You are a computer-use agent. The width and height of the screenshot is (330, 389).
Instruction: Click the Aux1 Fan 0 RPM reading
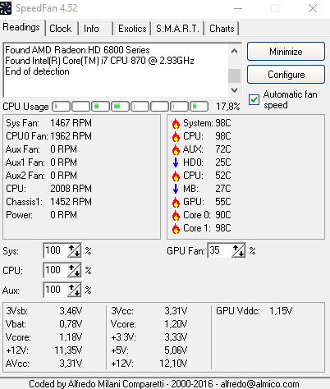(41, 162)
